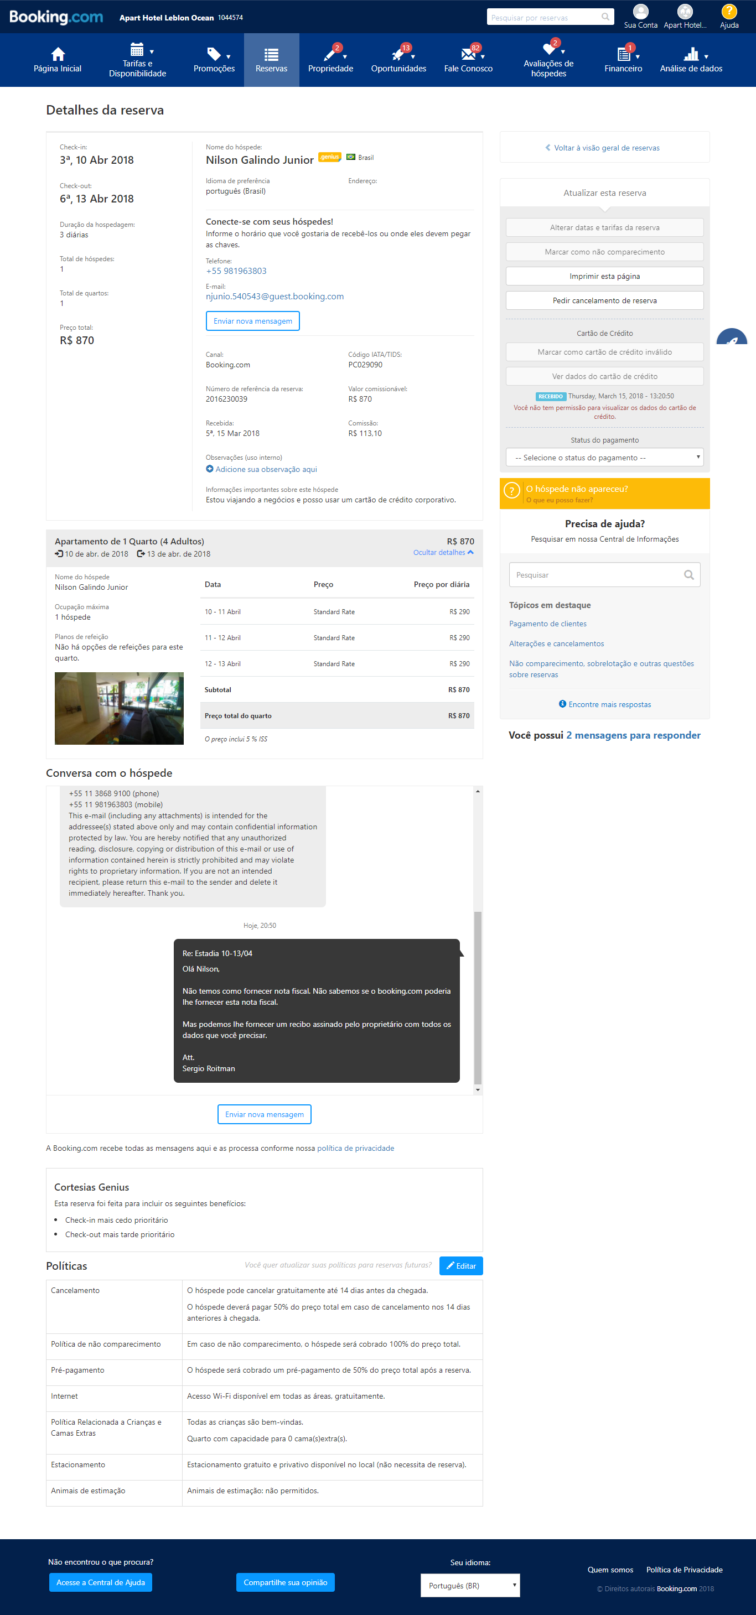Image resolution: width=756 pixels, height=1615 pixels.
Task: Click the conversation scroll down arrow
Action: click(x=478, y=1089)
